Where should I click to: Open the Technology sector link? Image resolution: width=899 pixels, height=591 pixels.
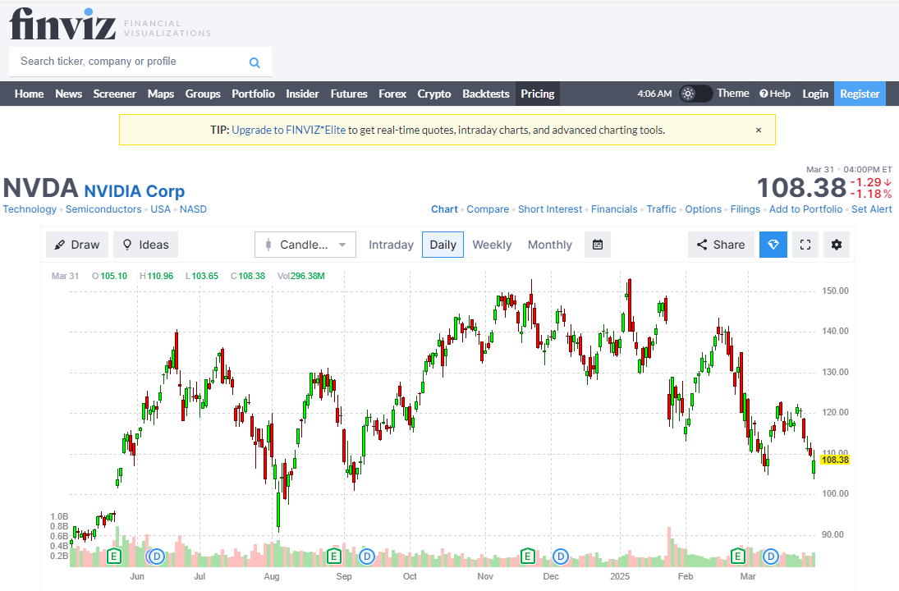(30, 209)
